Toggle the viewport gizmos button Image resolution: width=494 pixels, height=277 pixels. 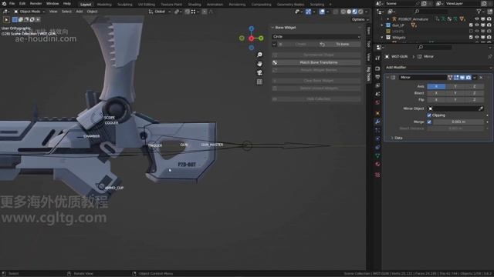(309, 12)
